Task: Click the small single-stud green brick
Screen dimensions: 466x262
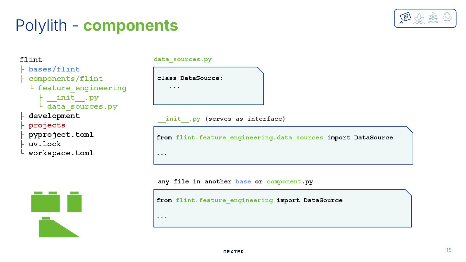Action: tap(74, 202)
